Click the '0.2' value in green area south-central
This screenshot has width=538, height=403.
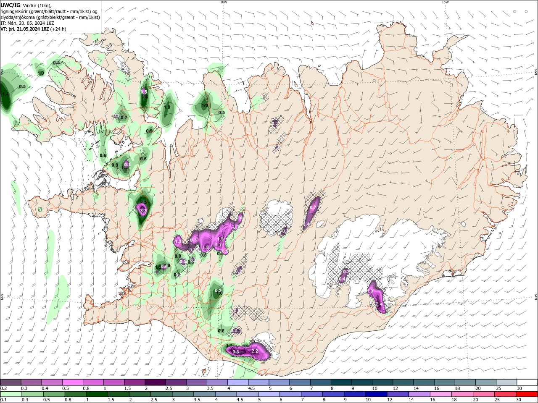[218, 290]
